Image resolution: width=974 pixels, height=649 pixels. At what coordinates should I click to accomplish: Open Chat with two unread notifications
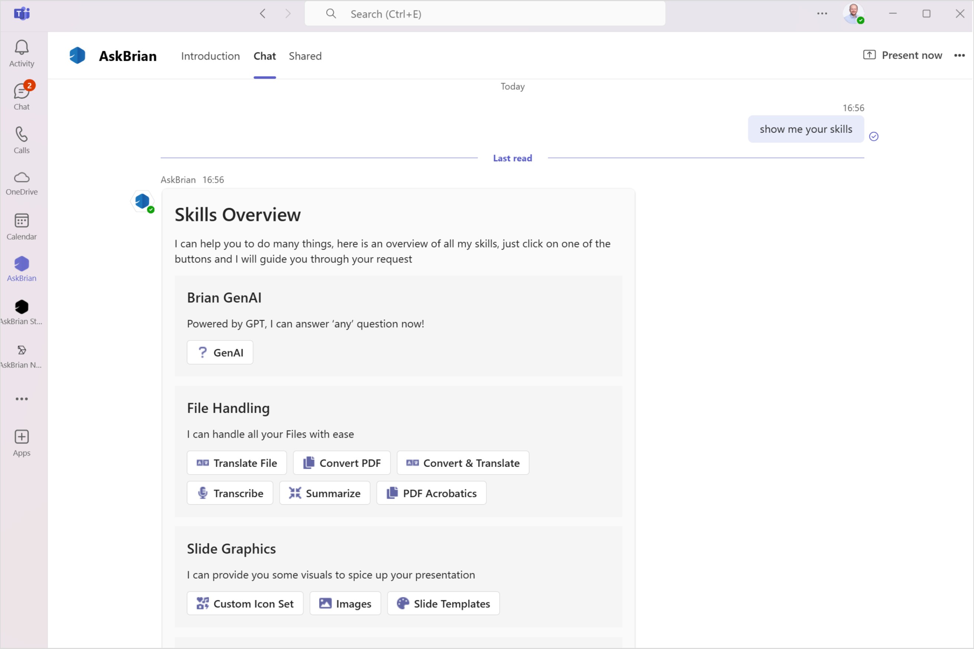tap(22, 96)
